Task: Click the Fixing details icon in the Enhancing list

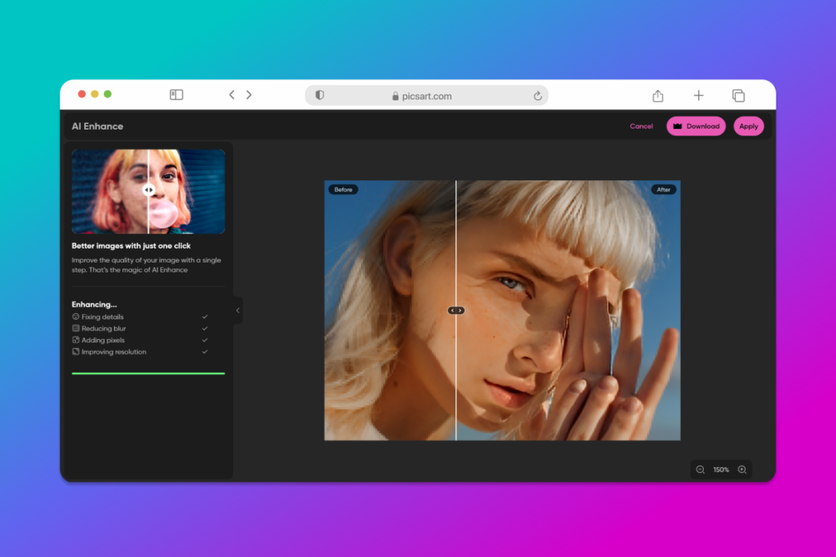Action: coord(75,316)
